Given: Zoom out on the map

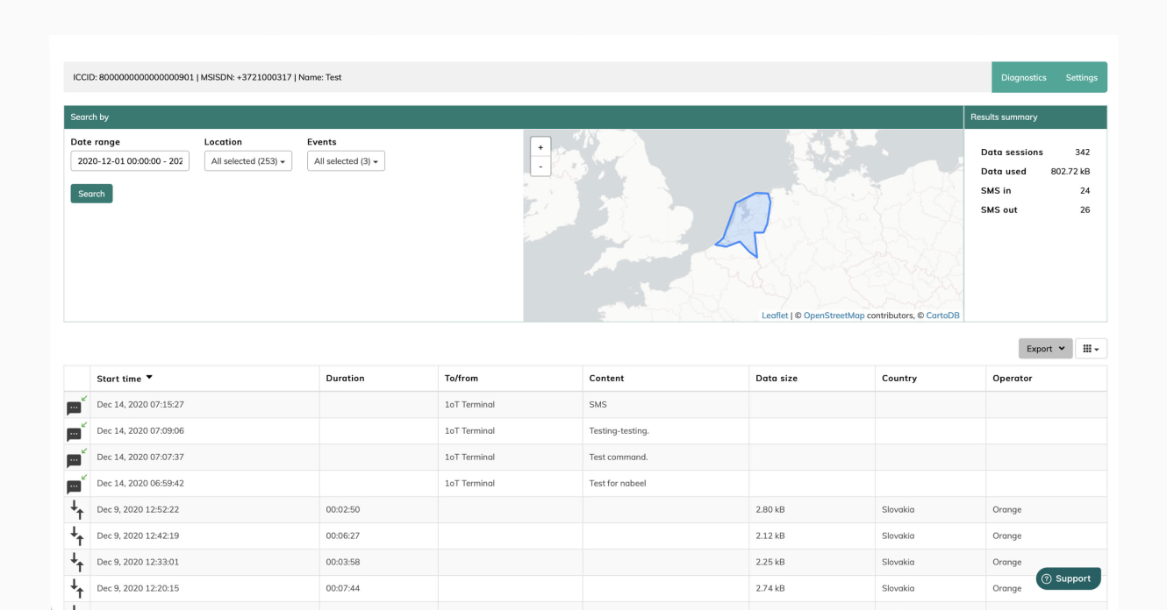Looking at the screenshot, I should point(541,166).
